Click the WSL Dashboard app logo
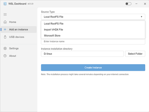The height and width of the screenshot is (112, 149). point(5,4)
